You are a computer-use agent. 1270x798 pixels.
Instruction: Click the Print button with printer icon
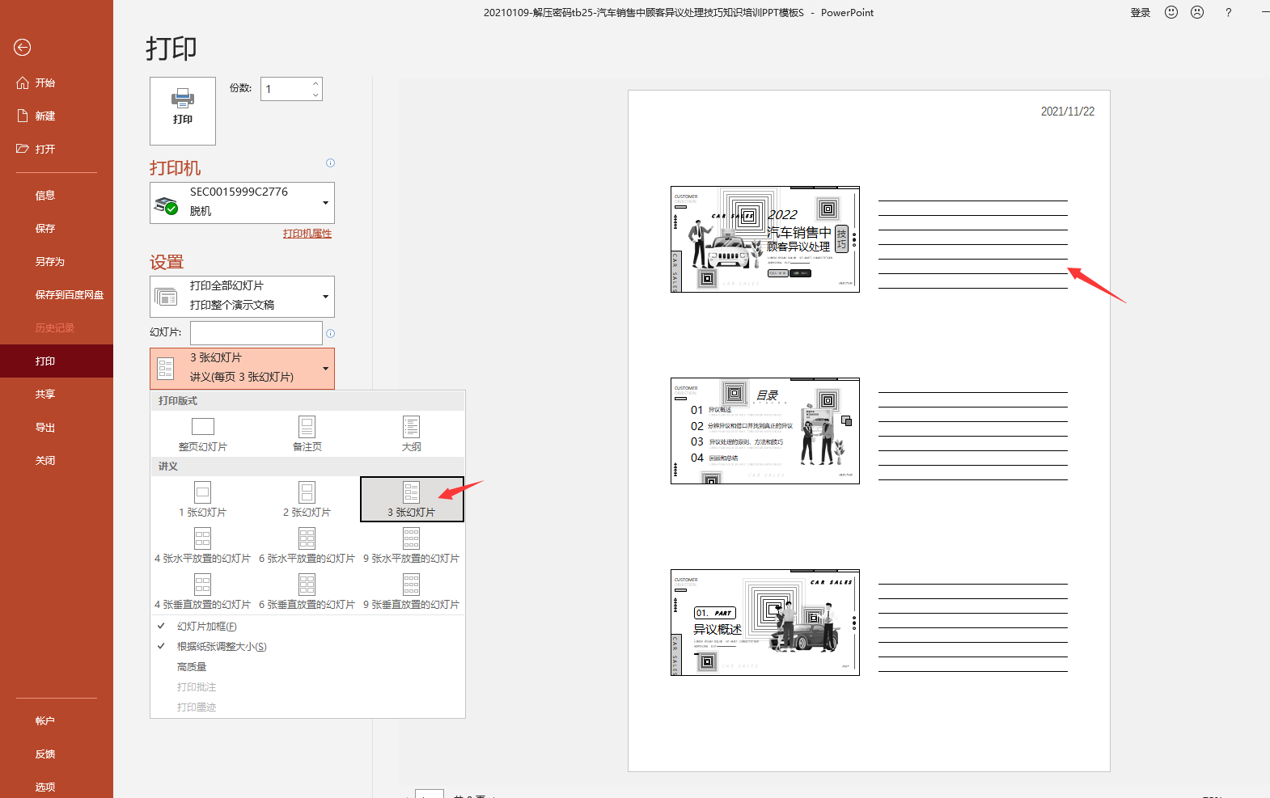[183, 111]
